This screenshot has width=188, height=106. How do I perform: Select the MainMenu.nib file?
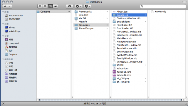point(129,38)
